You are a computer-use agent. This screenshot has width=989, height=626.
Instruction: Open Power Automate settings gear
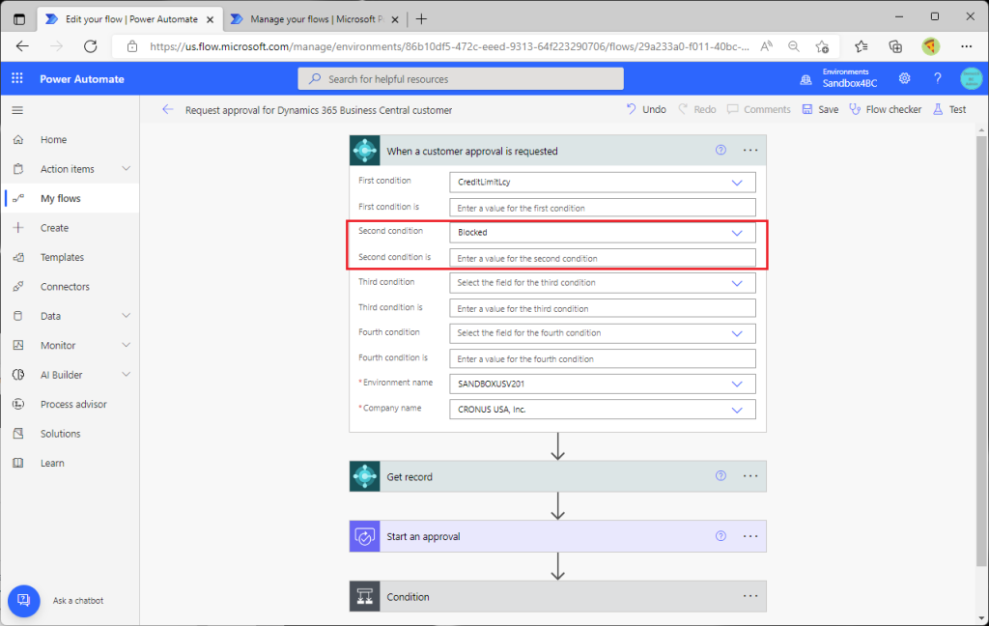pyautogui.click(x=904, y=78)
